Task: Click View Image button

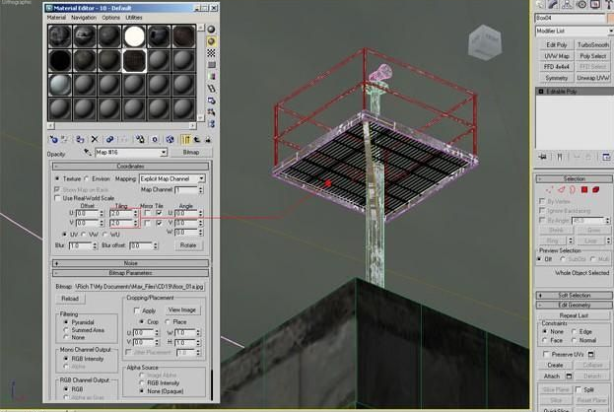Action: pyautogui.click(x=182, y=310)
